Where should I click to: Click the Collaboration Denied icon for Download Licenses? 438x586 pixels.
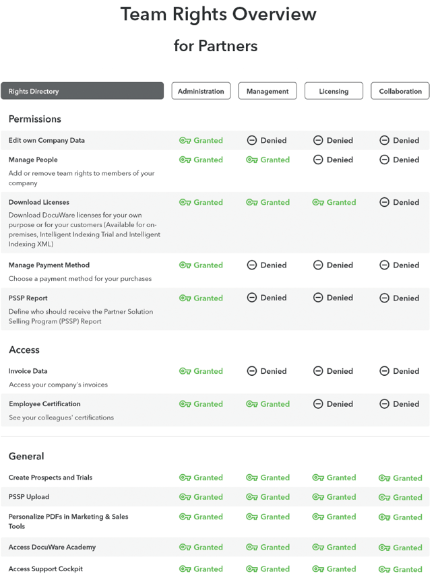click(x=384, y=202)
